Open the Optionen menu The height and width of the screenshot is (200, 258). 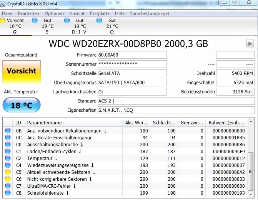click(x=54, y=13)
